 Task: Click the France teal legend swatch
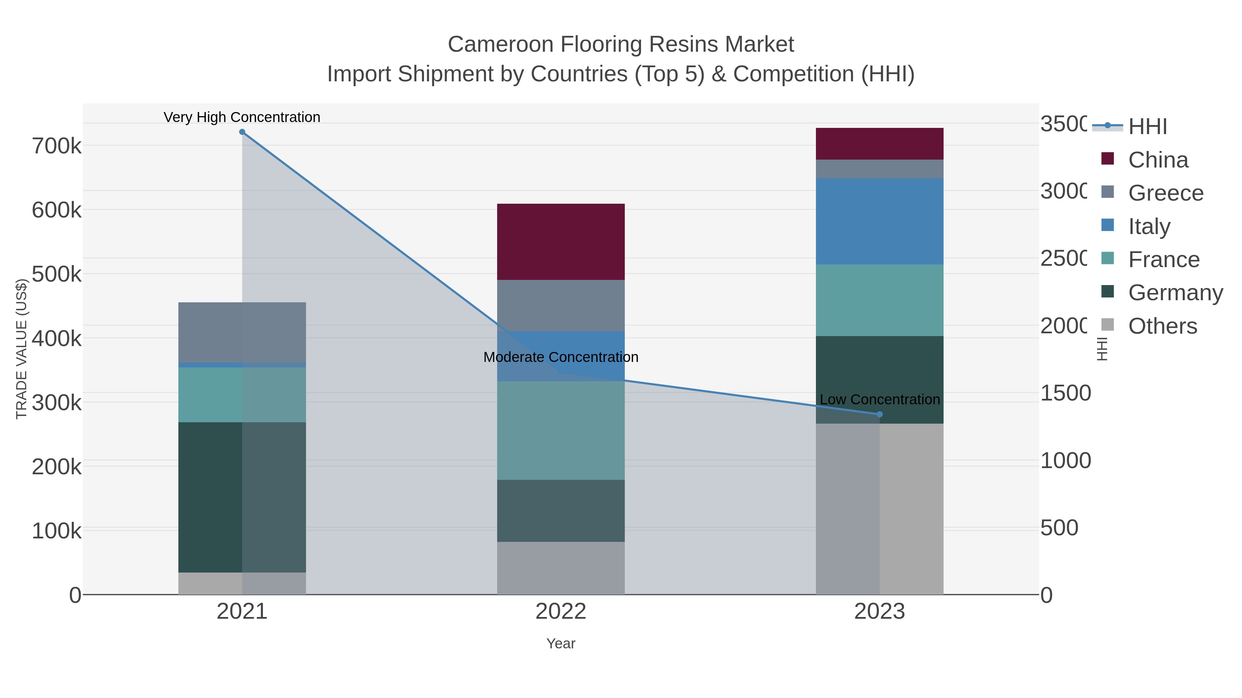click(x=1107, y=258)
